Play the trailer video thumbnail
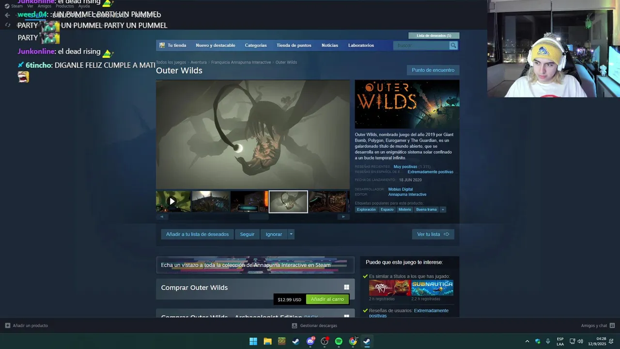Image resolution: width=620 pixels, height=349 pixels. tap(173, 201)
